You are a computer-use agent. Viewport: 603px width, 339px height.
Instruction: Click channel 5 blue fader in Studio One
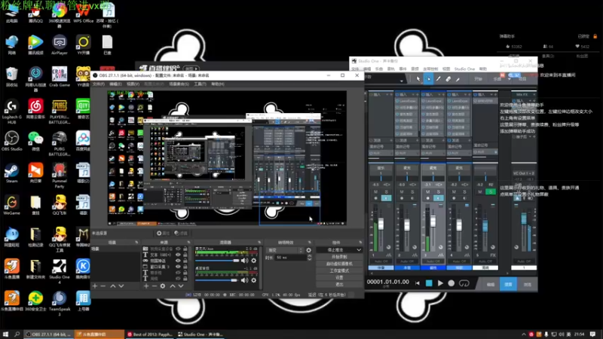pos(485,225)
